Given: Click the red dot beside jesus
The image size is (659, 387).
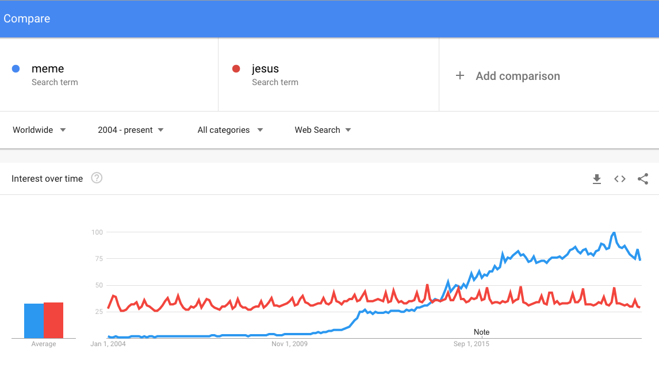Looking at the screenshot, I should tap(236, 68).
